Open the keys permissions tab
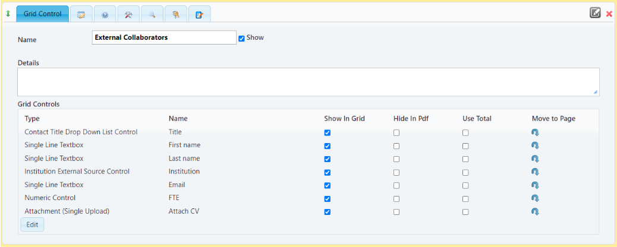617x247 pixels. [x=176, y=14]
